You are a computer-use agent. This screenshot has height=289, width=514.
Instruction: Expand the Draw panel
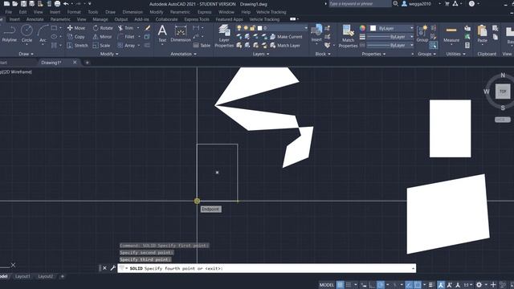coord(27,54)
